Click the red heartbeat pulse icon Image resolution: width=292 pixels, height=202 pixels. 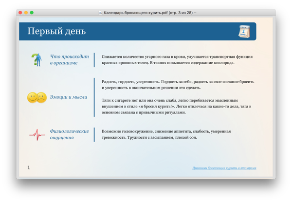36,134
